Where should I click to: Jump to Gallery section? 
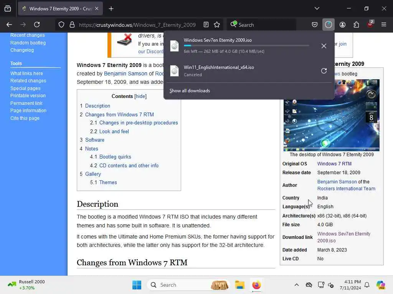93,174
